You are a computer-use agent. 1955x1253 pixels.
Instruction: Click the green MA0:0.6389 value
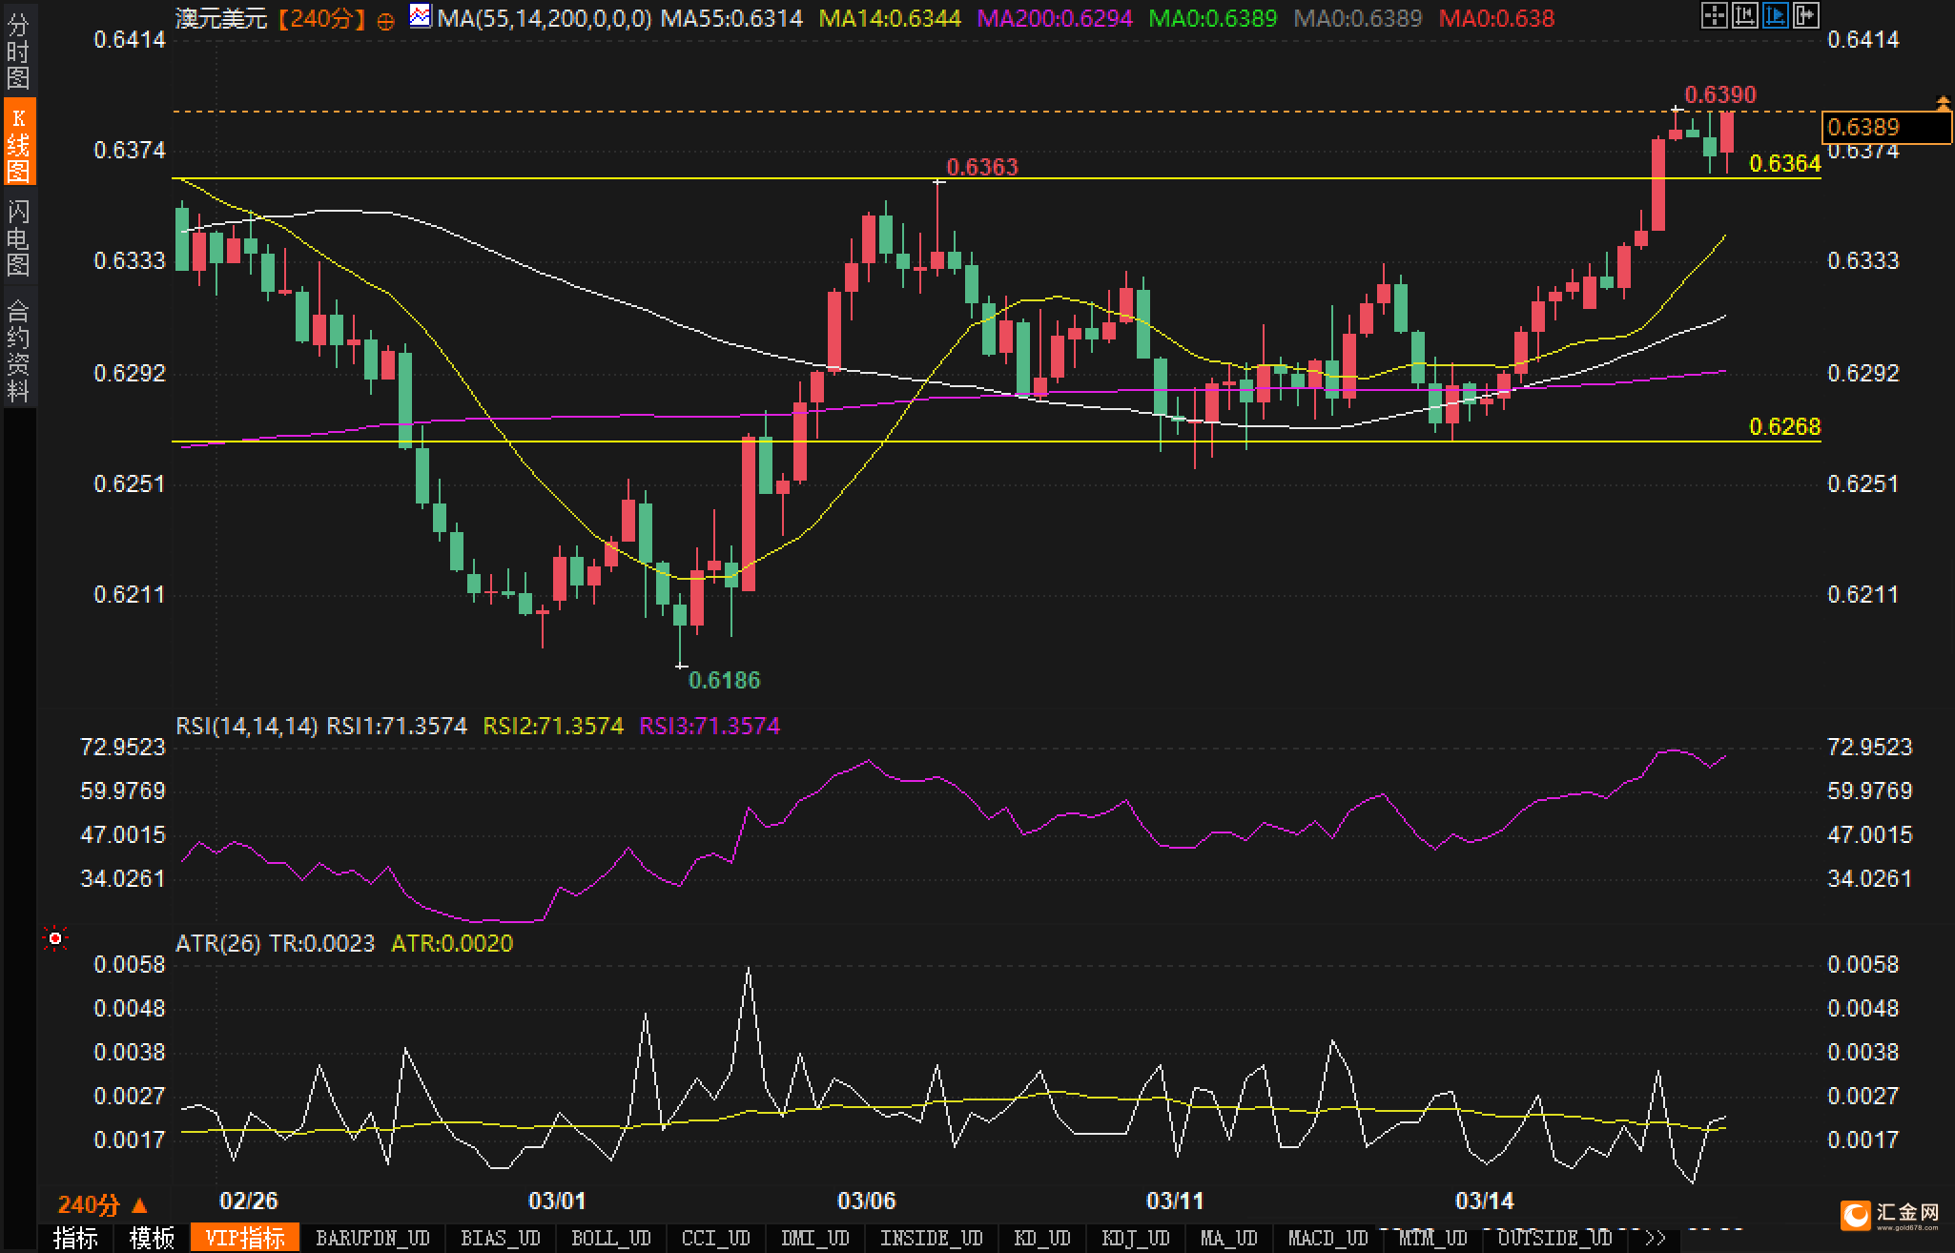pyautogui.click(x=1213, y=18)
